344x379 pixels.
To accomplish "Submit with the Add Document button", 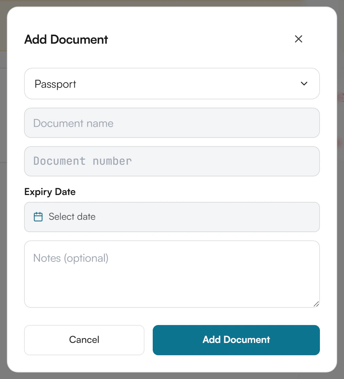I will pyautogui.click(x=236, y=340).
